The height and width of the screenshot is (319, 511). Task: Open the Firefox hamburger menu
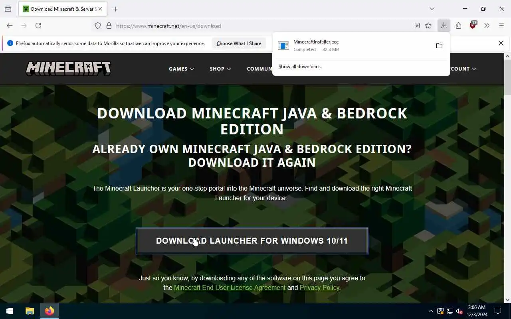point(501,26)
